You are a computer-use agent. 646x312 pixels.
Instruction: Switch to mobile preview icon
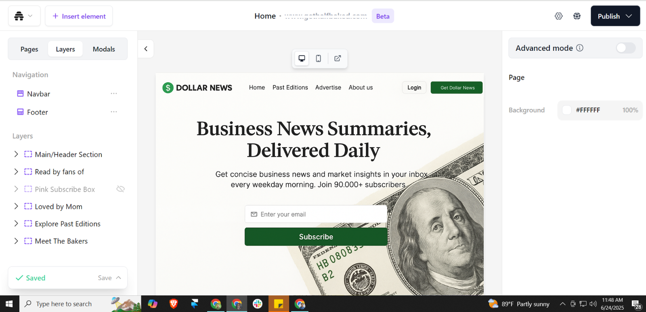(319, 58)
